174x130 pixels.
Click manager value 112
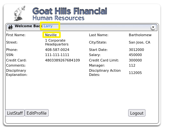(132, 65)
